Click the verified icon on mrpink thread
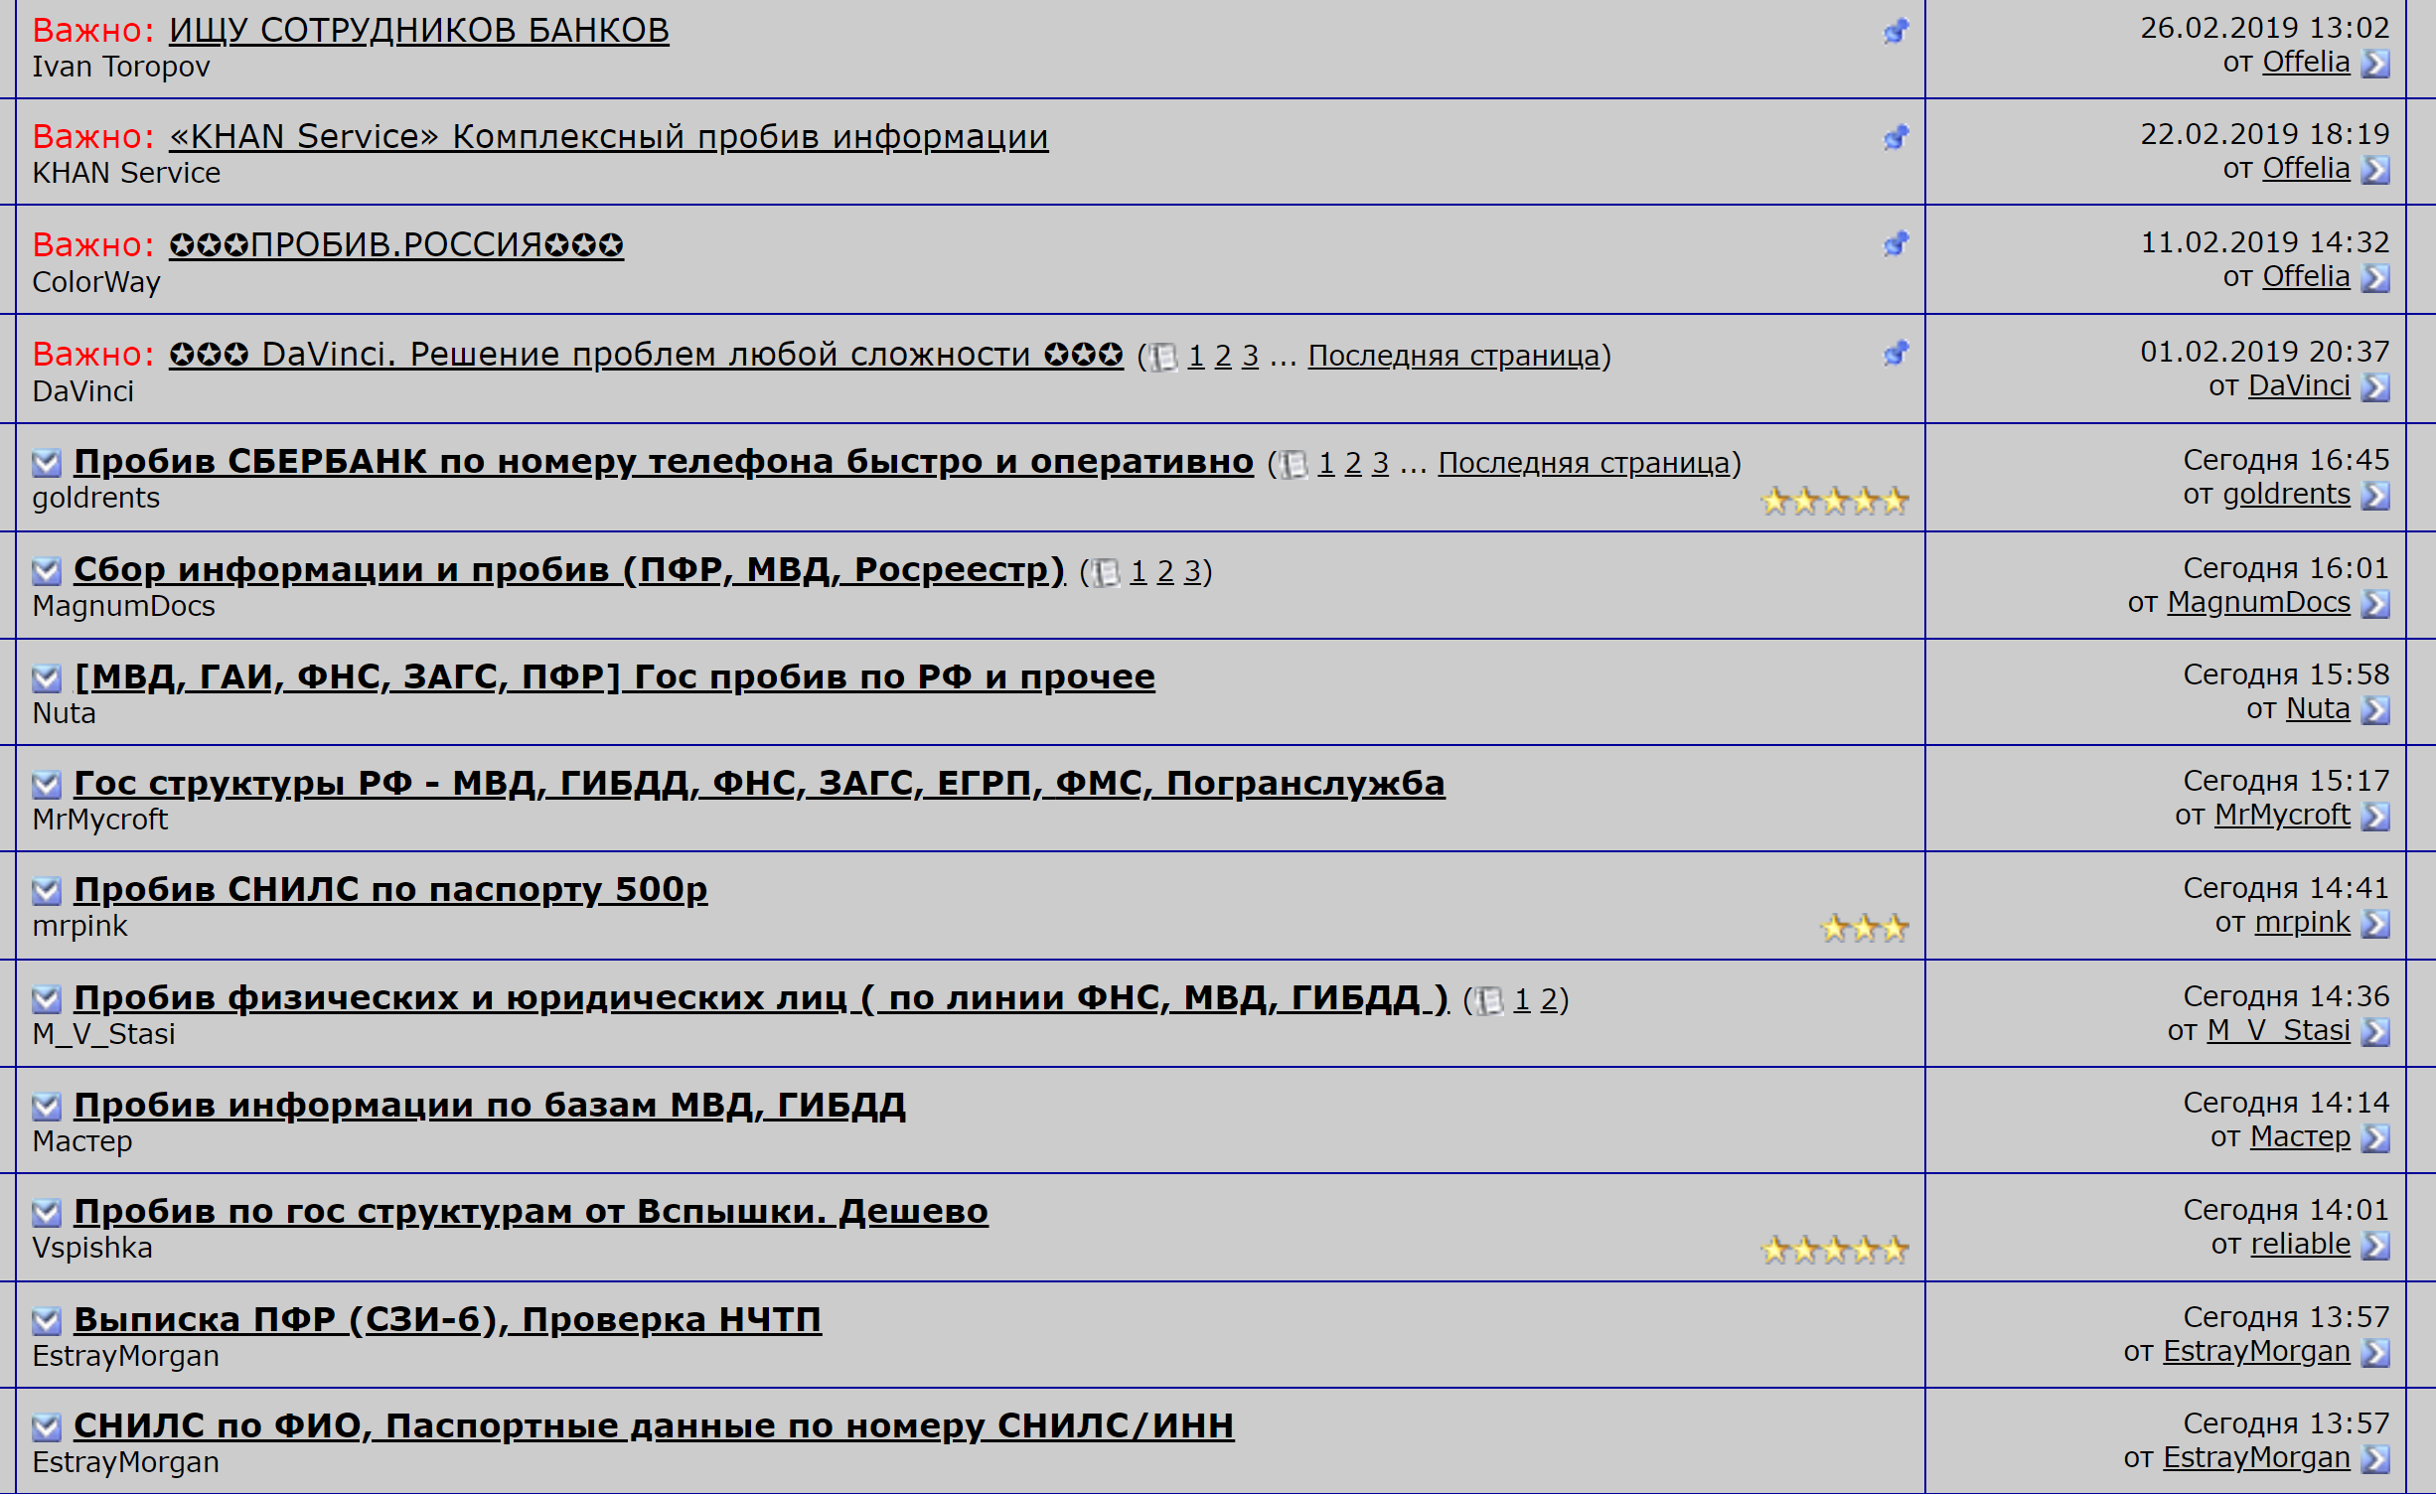This screenshot has height=1494, width=2436. coord(47,889)
